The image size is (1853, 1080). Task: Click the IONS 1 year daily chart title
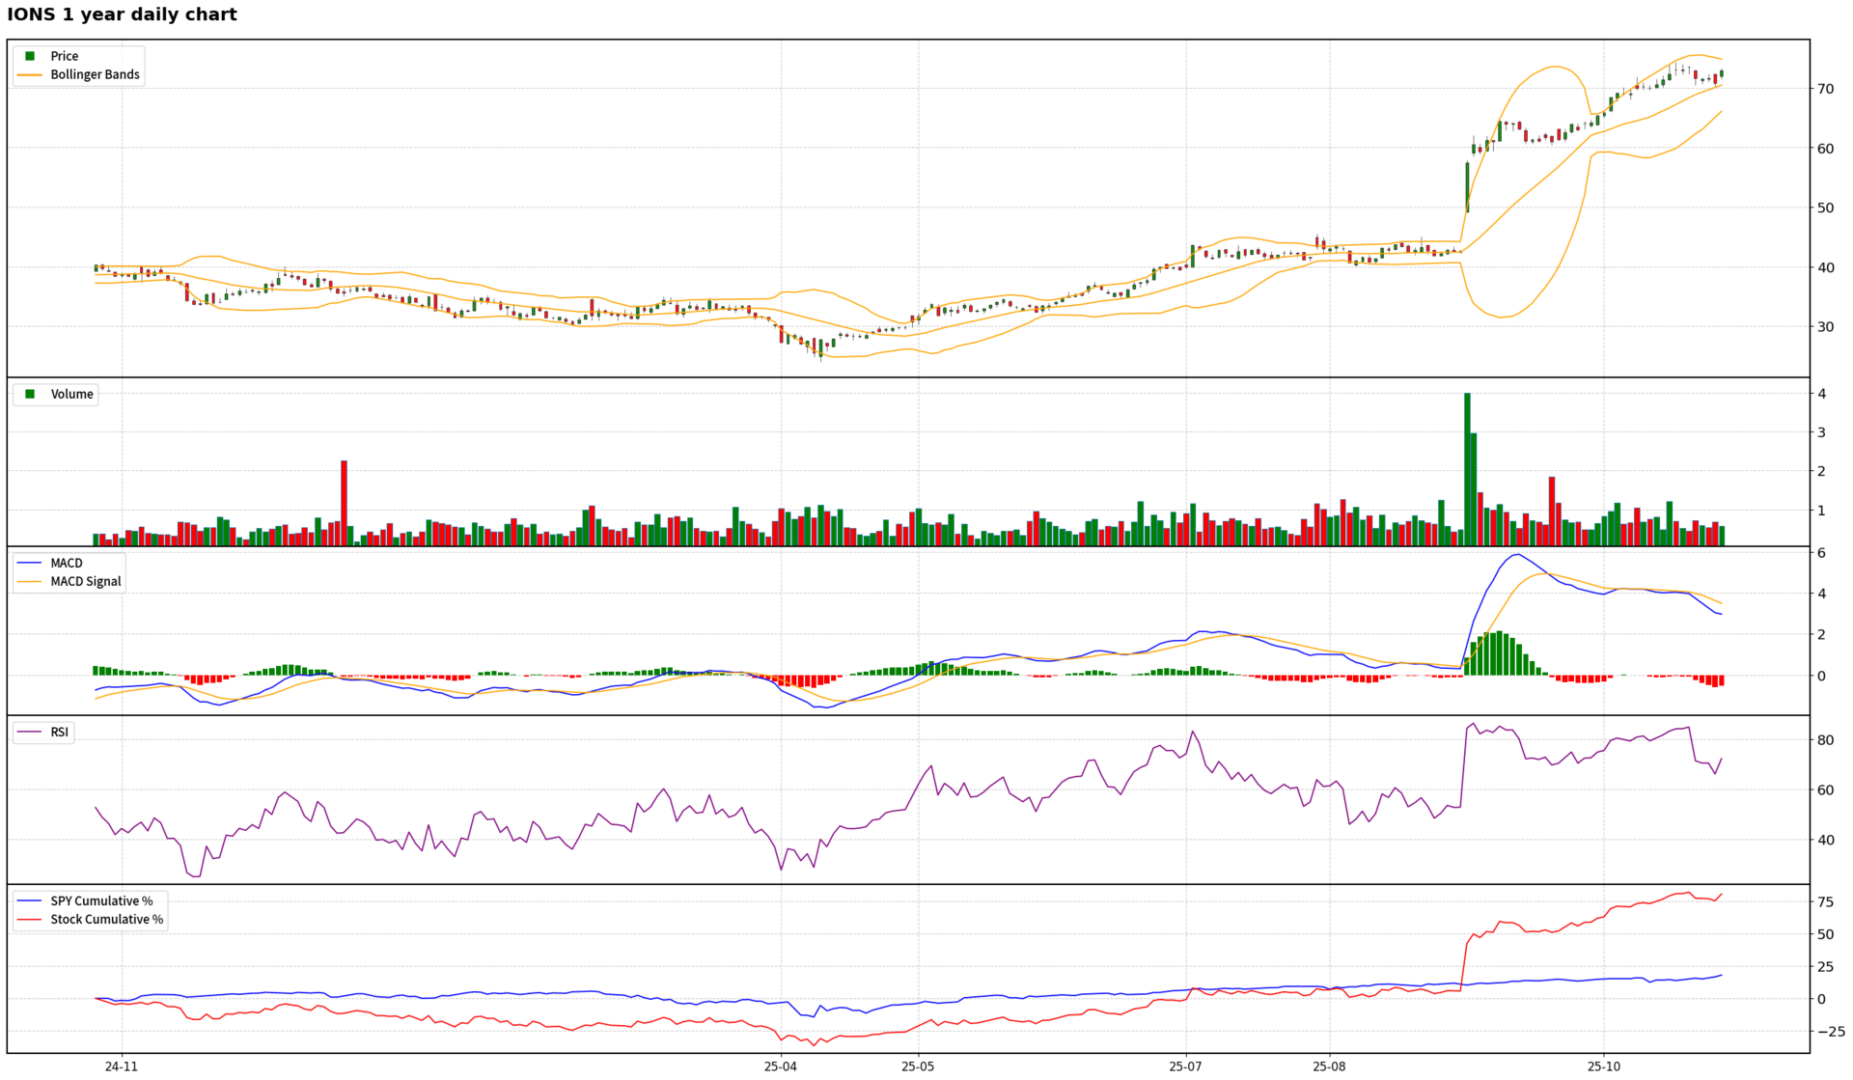click(x=122, y=14)
